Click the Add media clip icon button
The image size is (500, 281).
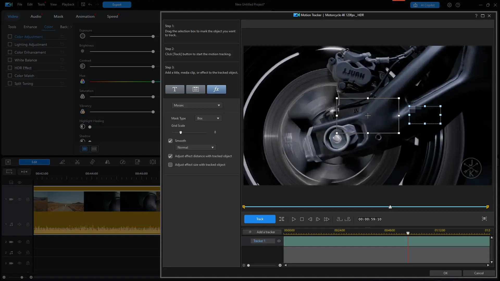click(196, 89)
